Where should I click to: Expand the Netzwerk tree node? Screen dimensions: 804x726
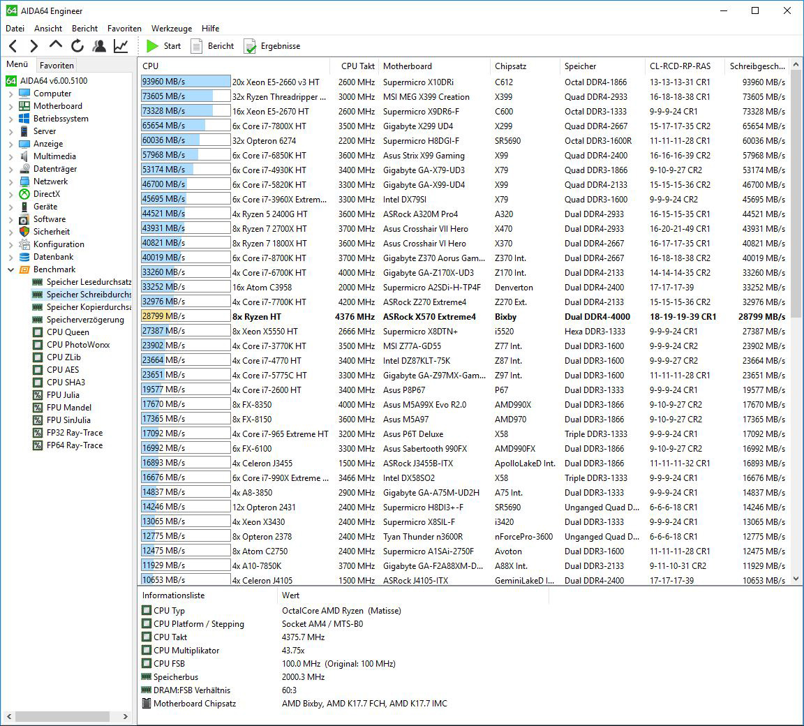(x=10, y=181)
